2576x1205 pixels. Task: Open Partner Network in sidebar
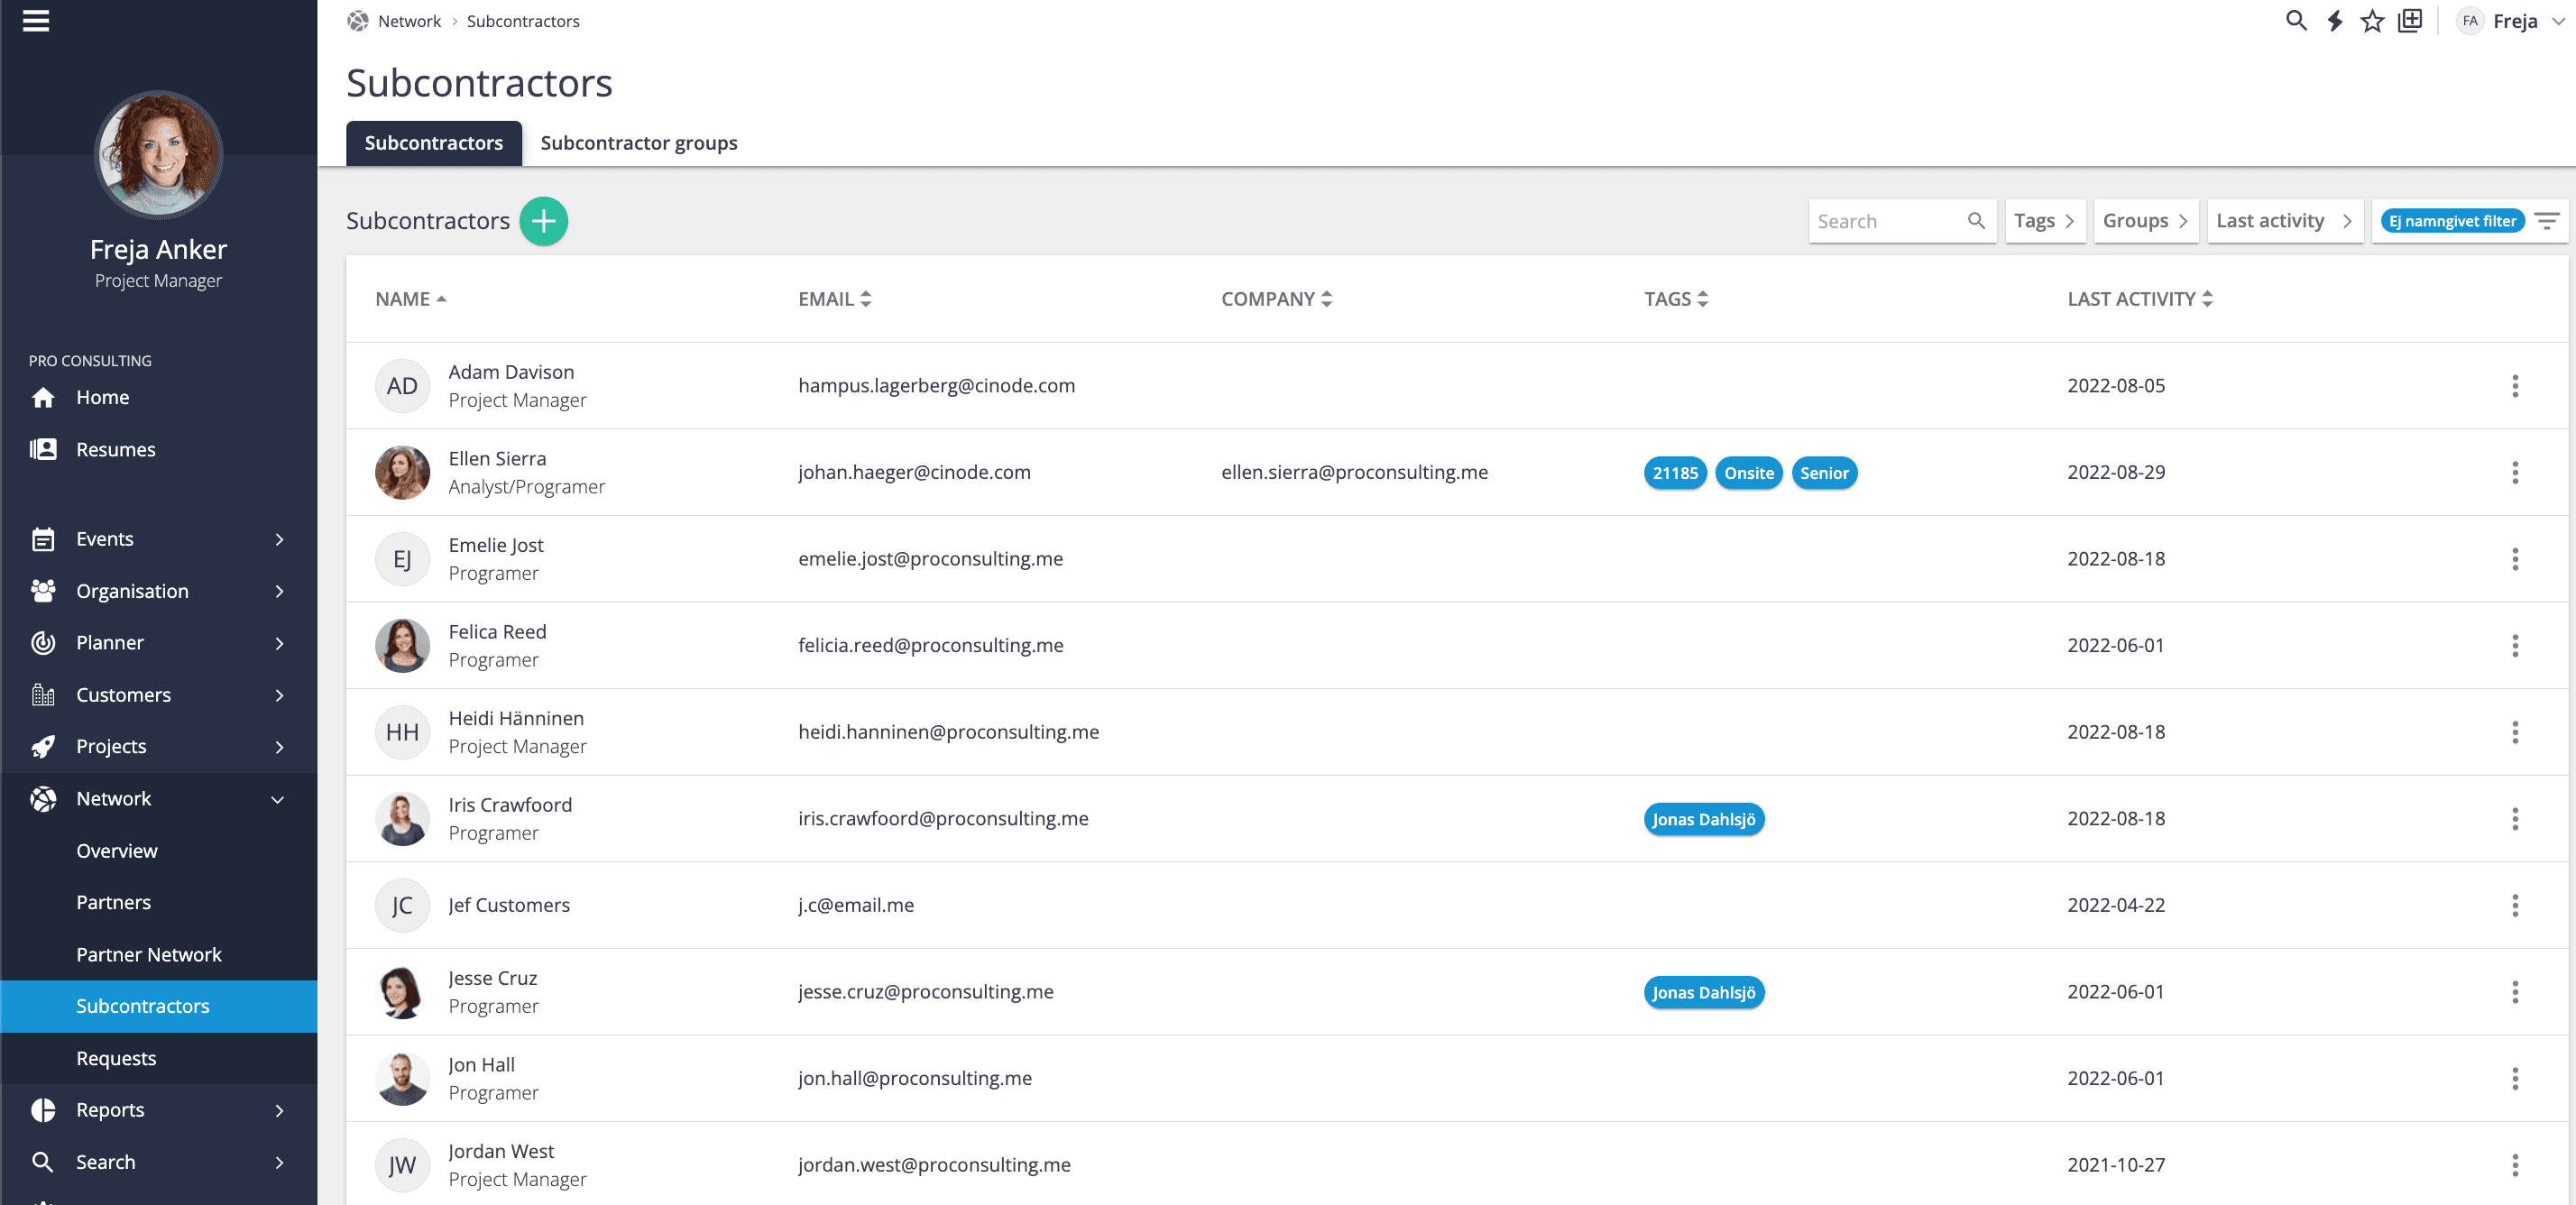point(149,954)
